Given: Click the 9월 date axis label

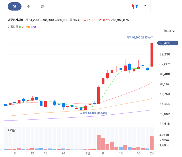Looking at the screenshot, I should pos(88,153).
